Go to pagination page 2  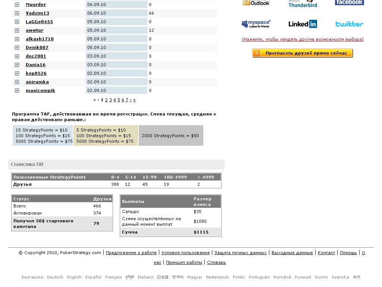(106, 100)
